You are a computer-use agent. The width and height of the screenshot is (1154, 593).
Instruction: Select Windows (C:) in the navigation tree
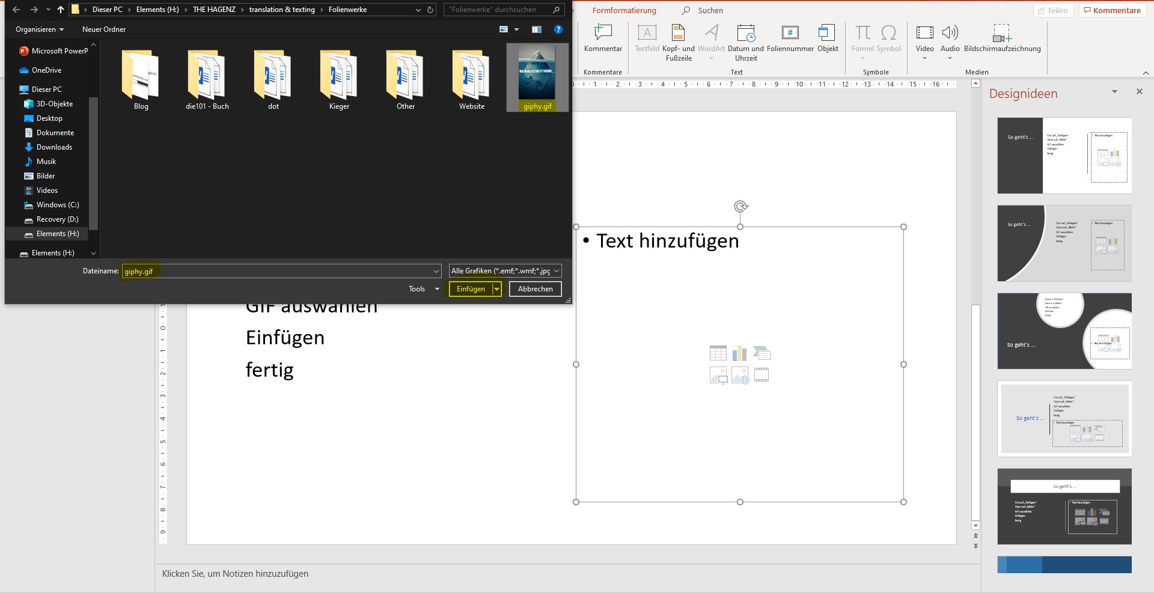[x=58, y=205]
